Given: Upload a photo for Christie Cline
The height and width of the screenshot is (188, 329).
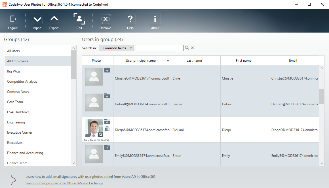Looking at the screenshot, I should 107,70.
